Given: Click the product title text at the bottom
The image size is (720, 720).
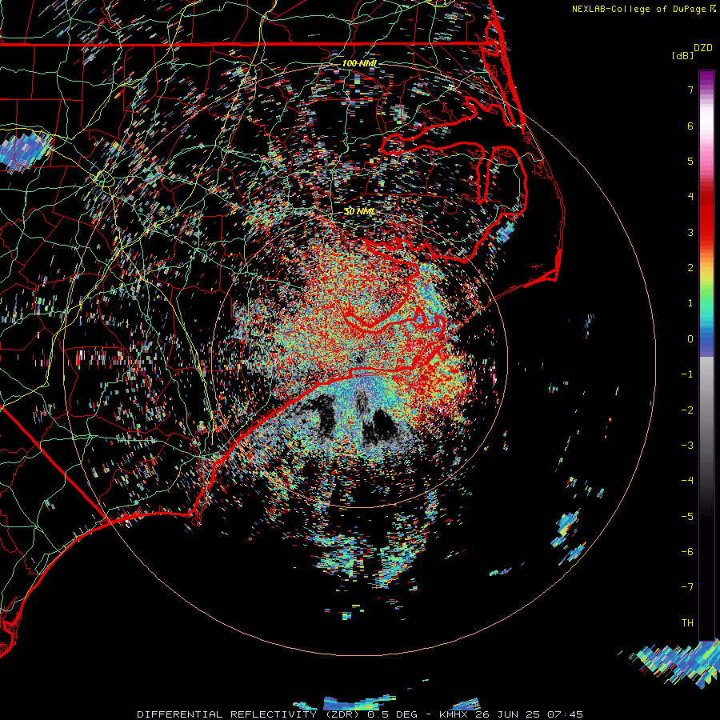Looking at the screenshot, I should [x=360, y=714].
